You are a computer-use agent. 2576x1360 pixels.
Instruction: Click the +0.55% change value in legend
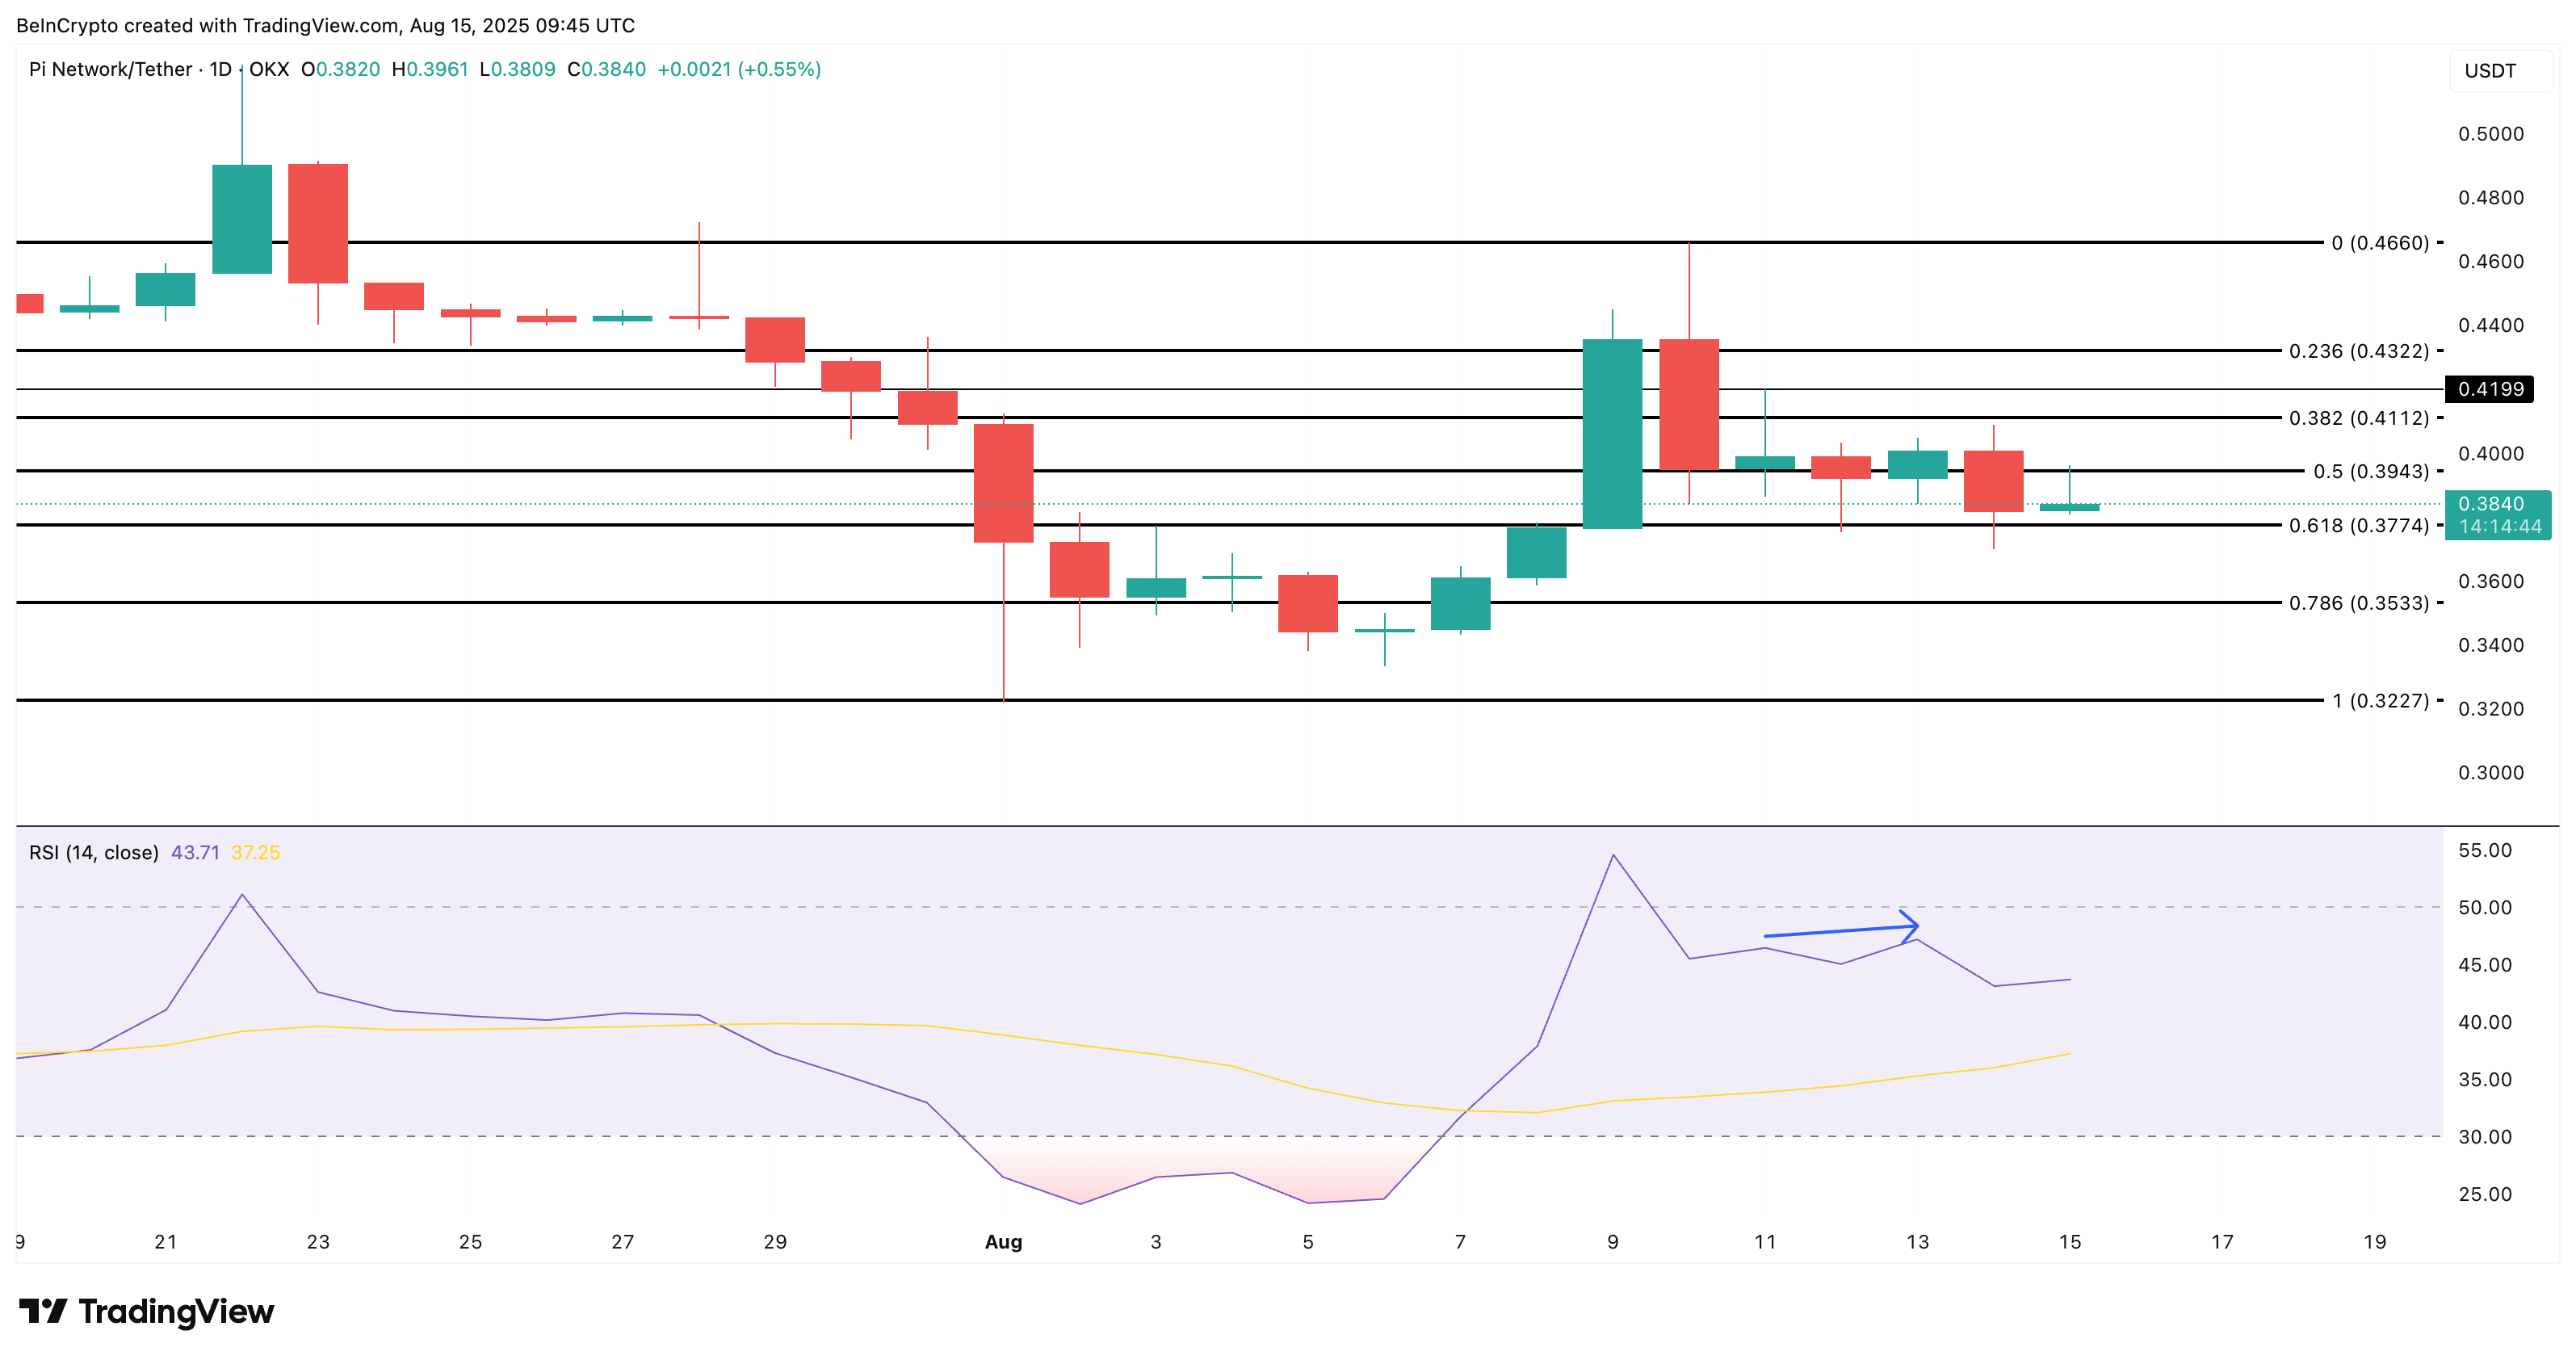click(x=779, y=69)
